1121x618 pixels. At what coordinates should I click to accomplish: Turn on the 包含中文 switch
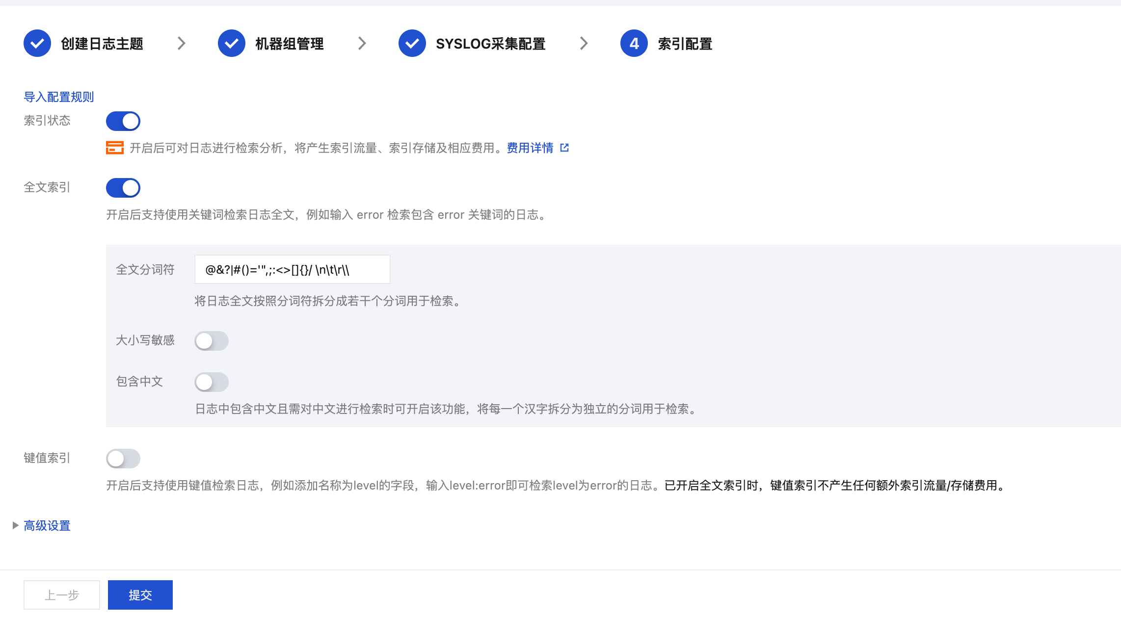(212, 382)
